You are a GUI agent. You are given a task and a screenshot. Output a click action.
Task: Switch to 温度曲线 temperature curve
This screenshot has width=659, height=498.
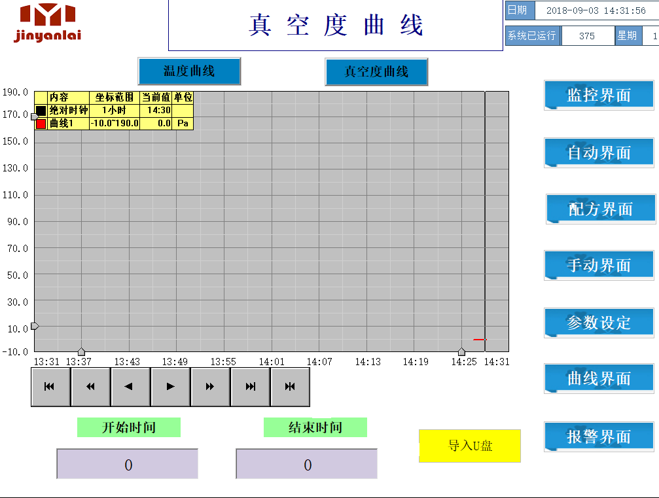click(189, 71)
